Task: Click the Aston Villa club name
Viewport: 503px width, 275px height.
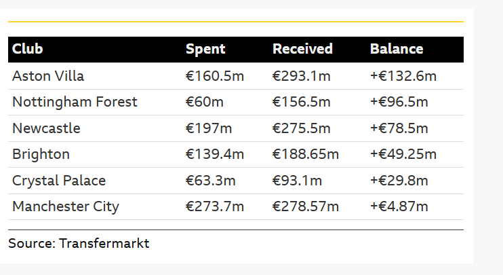Action: (48, 76)
